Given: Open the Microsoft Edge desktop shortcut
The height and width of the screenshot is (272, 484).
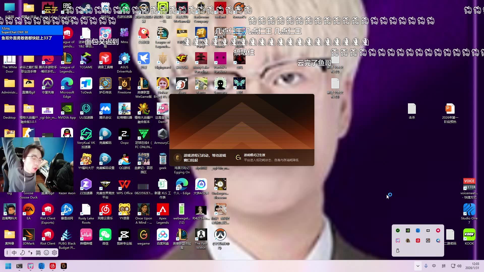Looking at the screenshot, I should point(67,88).
